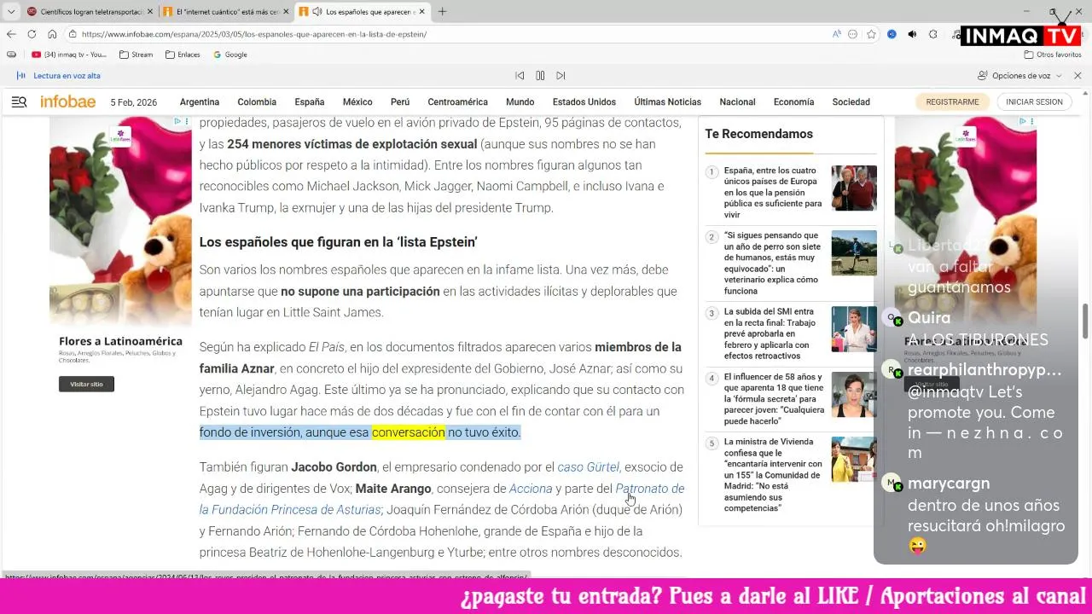Expand the Enlaces bookmarks folder
The height and width of the screenshot is (614, 1092).
[183, 55]
